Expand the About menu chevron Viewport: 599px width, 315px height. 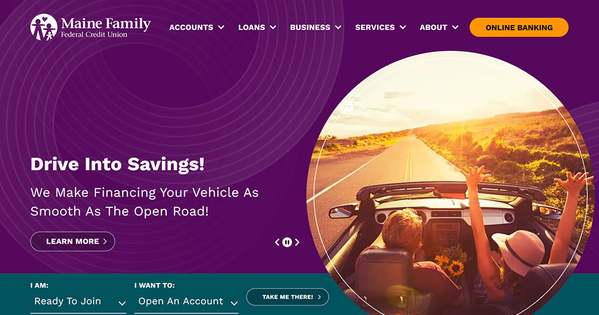tap(455, 27)
